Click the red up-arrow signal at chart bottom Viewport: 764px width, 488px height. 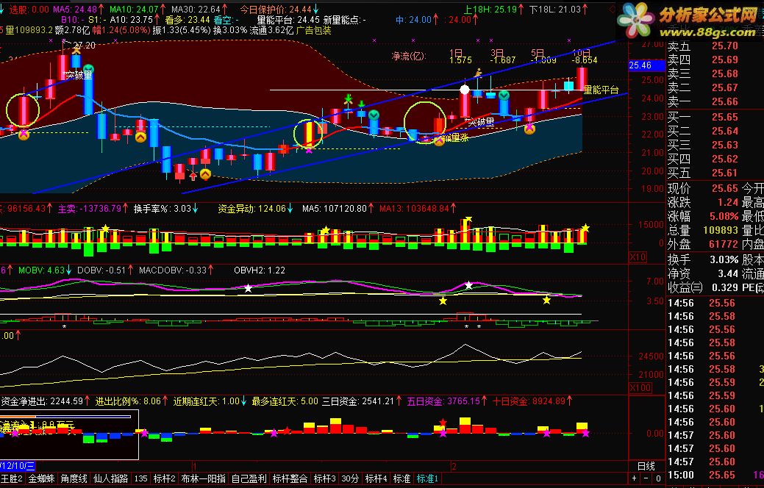pyautogui.click(x=193, y=176)
